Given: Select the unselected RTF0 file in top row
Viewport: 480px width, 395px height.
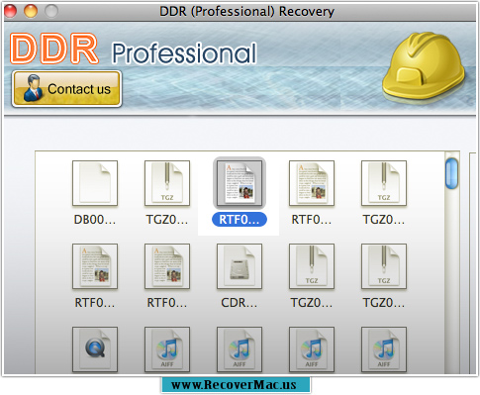Looking at the screenshot, I should (x=312, y=183).
